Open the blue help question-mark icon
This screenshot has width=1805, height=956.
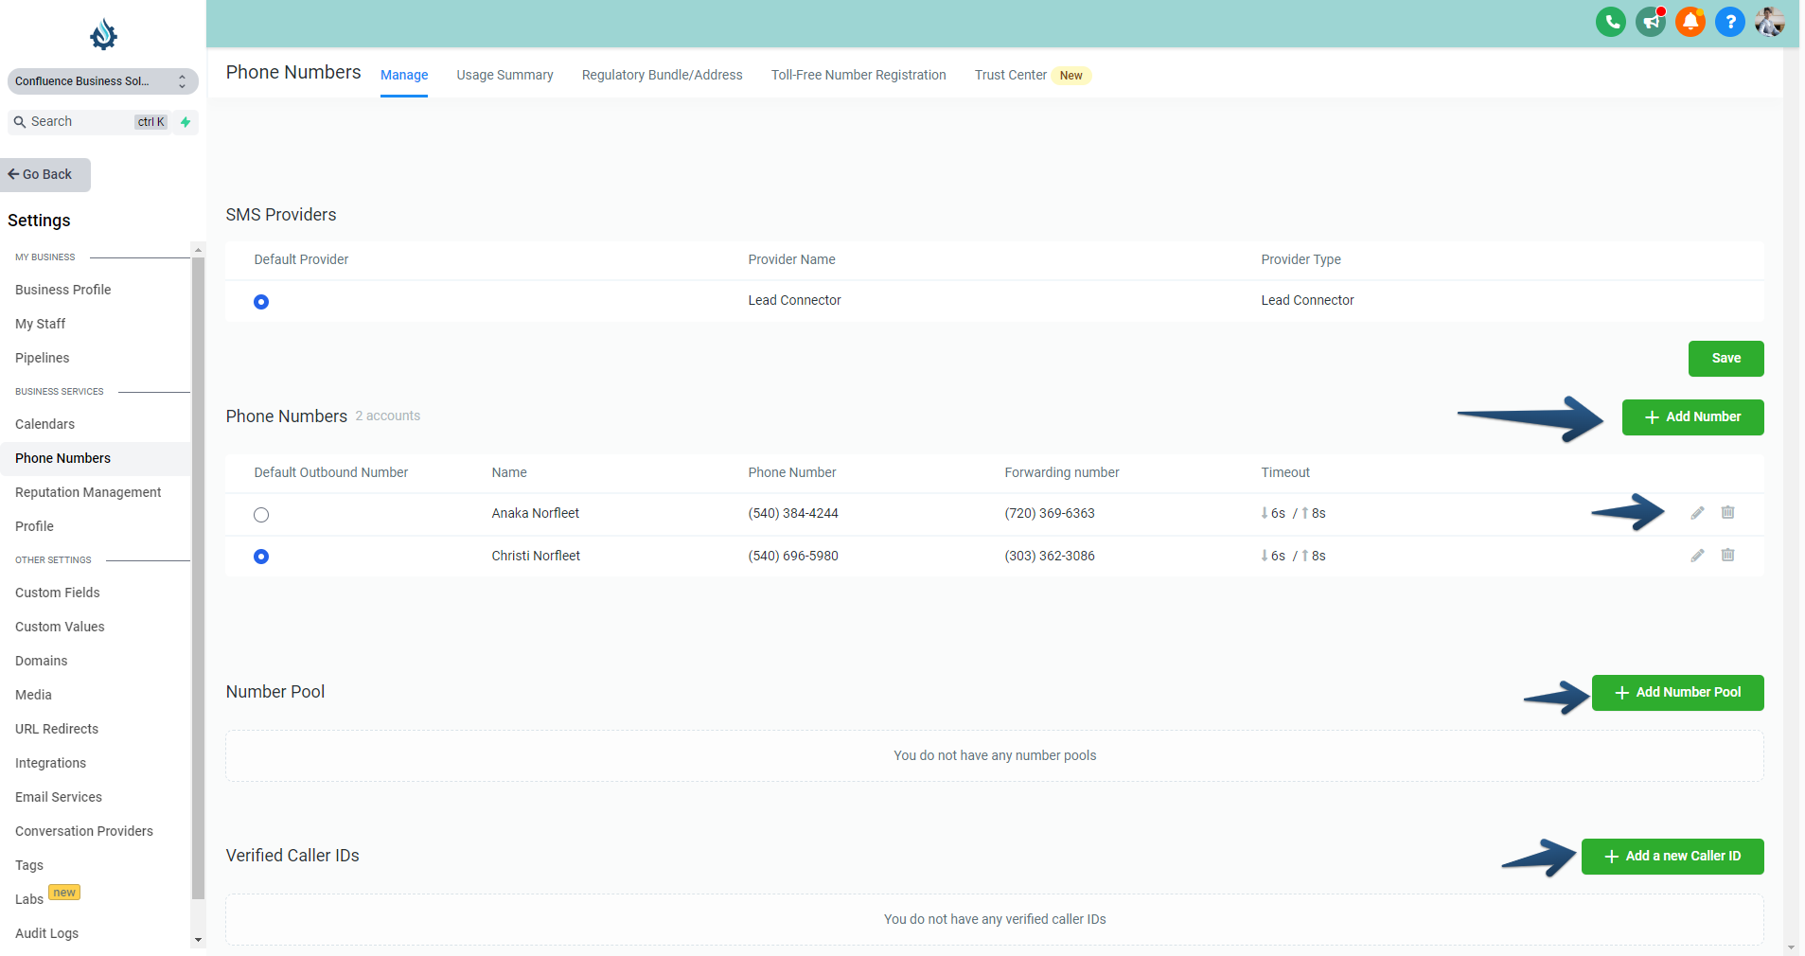pos(1730,22)
